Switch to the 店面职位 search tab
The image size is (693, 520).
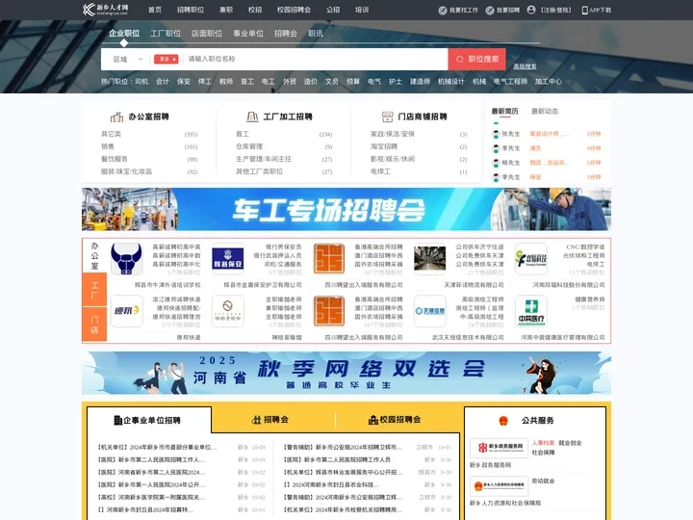(206, 34)
